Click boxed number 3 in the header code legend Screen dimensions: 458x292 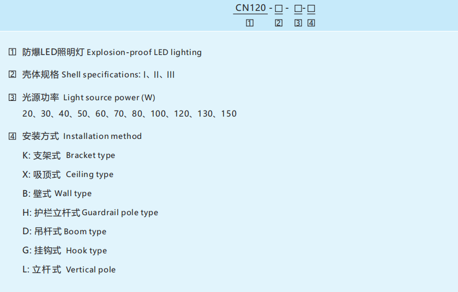(298, 23)
